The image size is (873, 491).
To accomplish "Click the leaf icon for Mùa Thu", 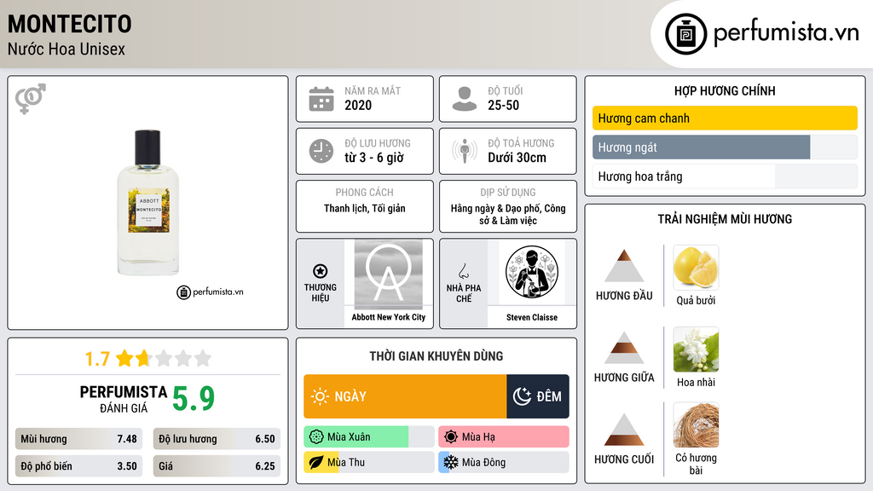I will [x=316, y=462].
